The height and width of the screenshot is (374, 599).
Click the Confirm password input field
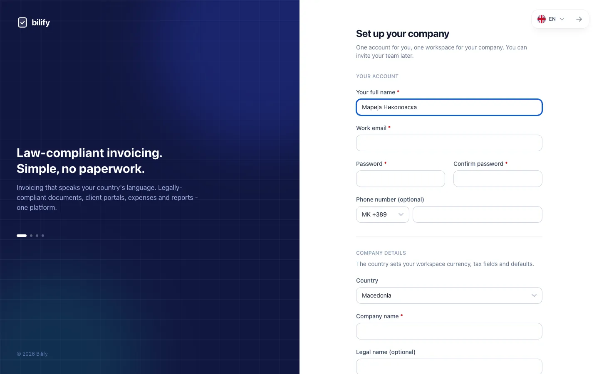click(x=498, y=179)
